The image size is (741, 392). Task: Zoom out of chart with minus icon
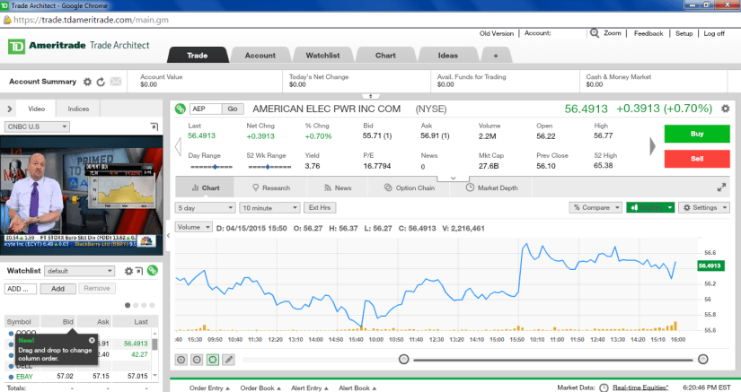click(x=197, y=360)
